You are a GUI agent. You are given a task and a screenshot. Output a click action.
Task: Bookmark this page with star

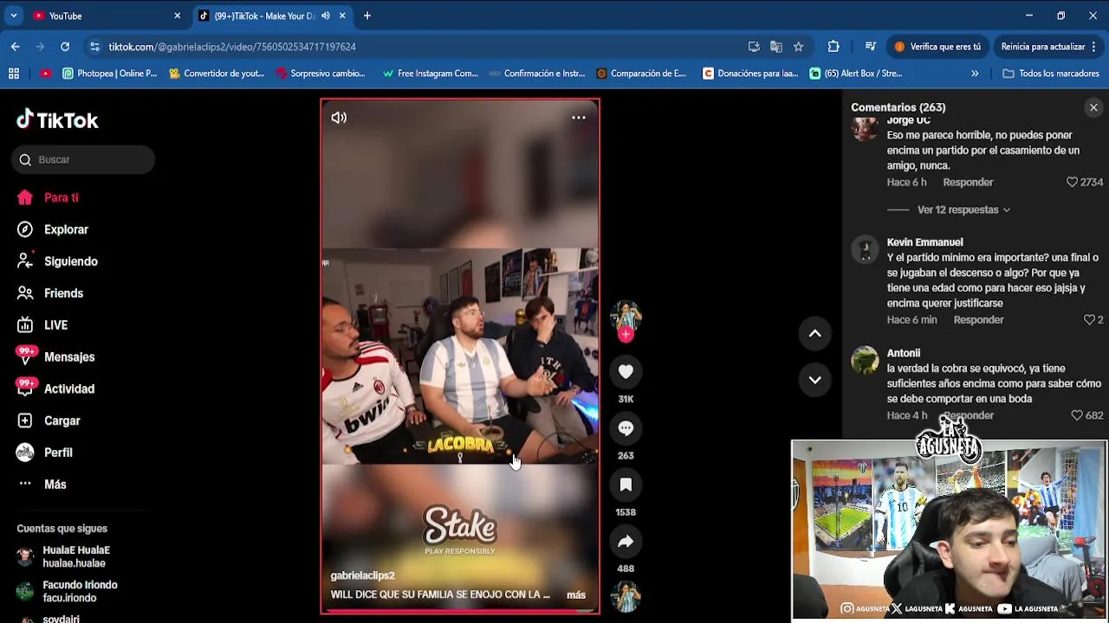point(799,47)
